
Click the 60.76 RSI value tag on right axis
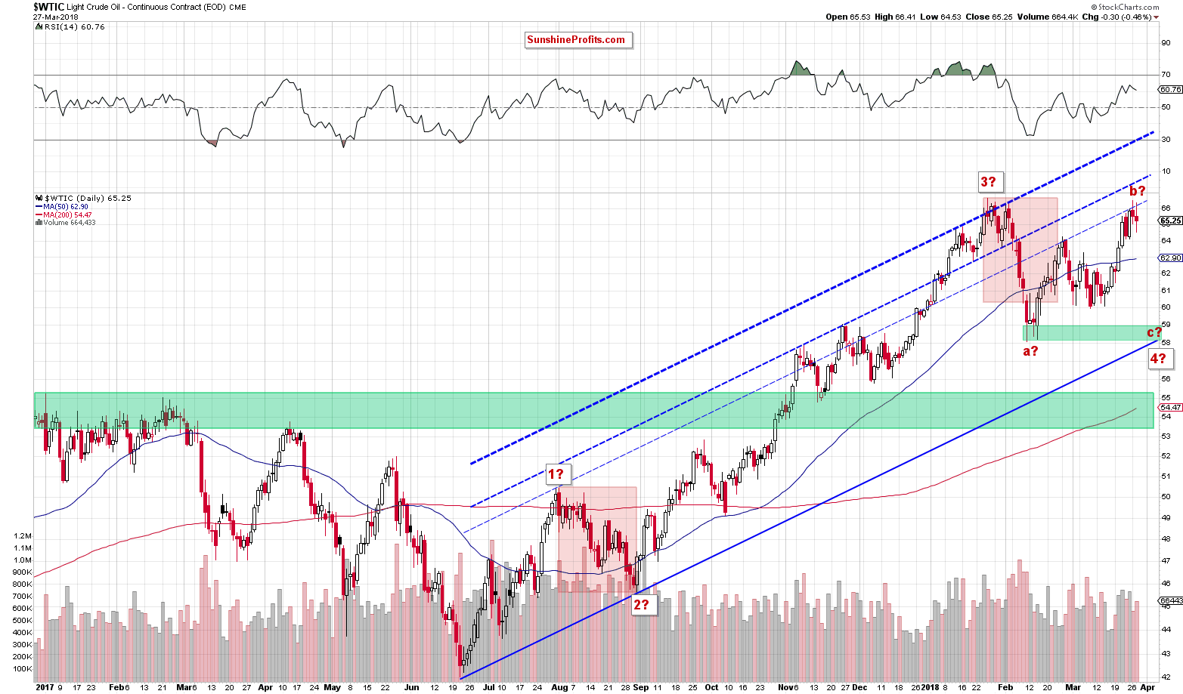1169,90
